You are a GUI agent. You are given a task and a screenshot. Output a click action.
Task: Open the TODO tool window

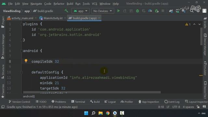pos(41,102)
